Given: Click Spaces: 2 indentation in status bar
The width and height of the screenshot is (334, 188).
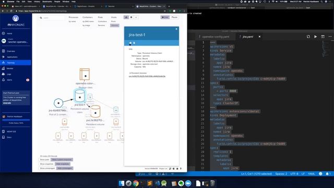Looking at the screenshot, I should coord(281,174).
